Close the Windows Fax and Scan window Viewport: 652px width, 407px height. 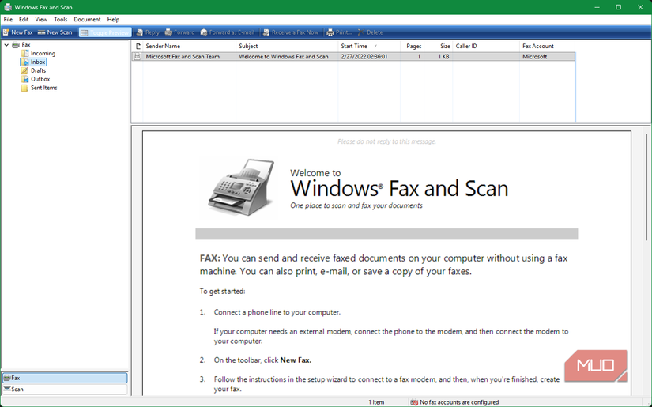(x=640, y=7)
